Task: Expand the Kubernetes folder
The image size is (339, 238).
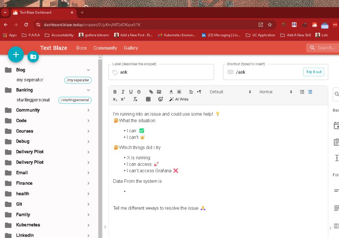Action: click(x=88, y=225)
